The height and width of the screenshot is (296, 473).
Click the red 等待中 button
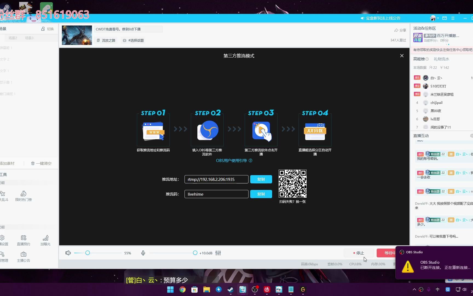tap(387, 253)
